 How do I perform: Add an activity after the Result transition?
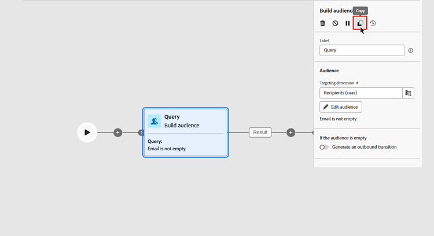(290, 132)
